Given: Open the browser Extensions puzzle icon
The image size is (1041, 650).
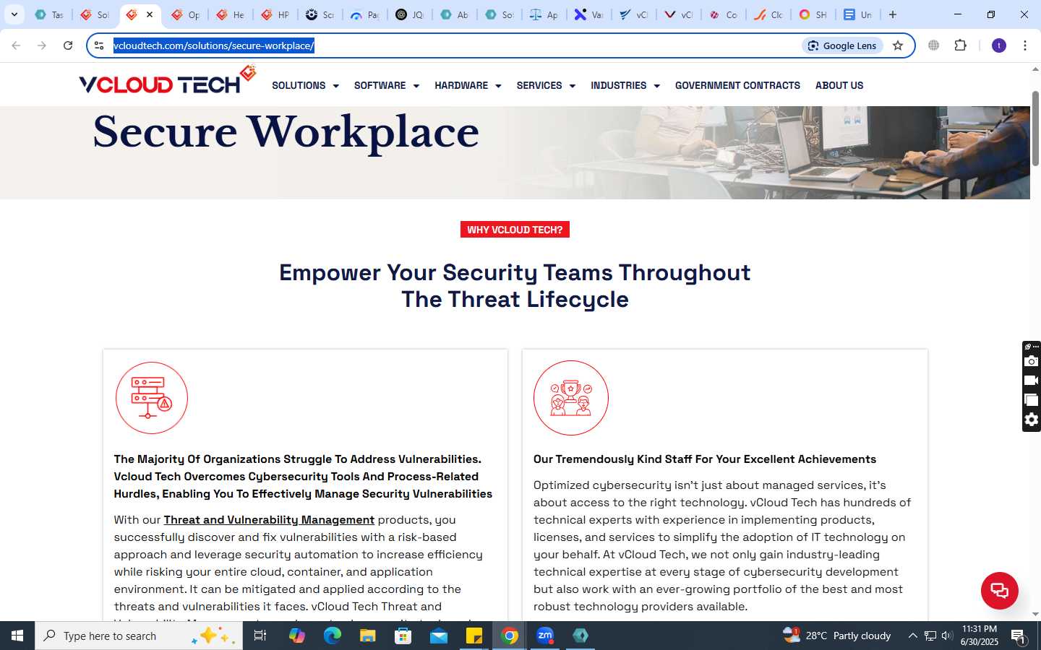Looking at the screenshot, I should pos(960,45).
